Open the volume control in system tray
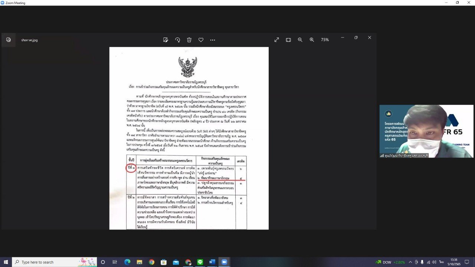 (x=434, y=262)
